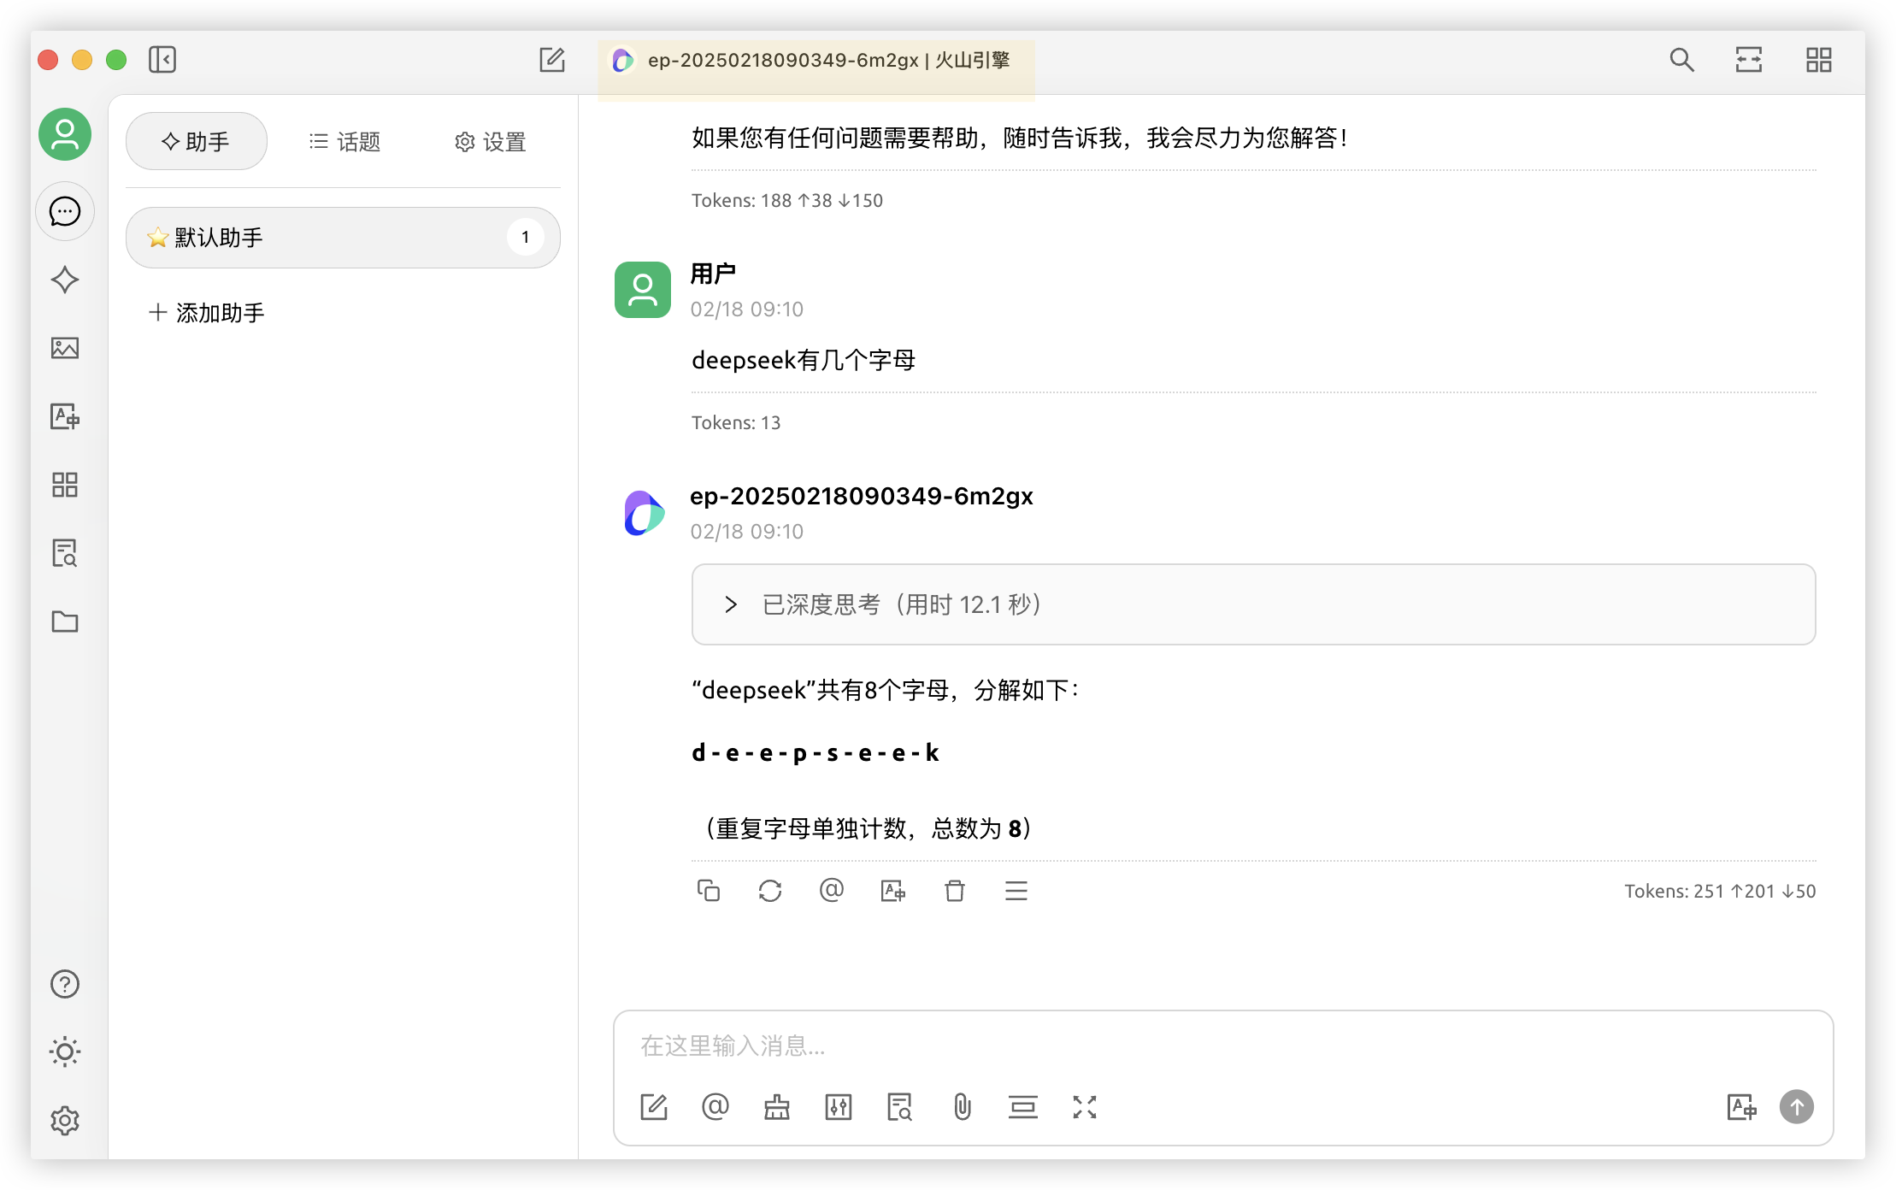Delete the deepseek answer via trash icon

coord(954,891)
